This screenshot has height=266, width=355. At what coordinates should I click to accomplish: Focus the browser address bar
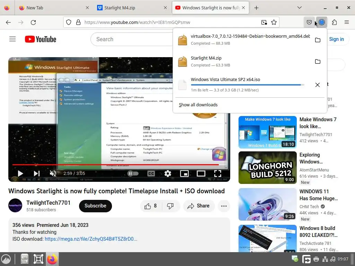(x=171, y=22)
